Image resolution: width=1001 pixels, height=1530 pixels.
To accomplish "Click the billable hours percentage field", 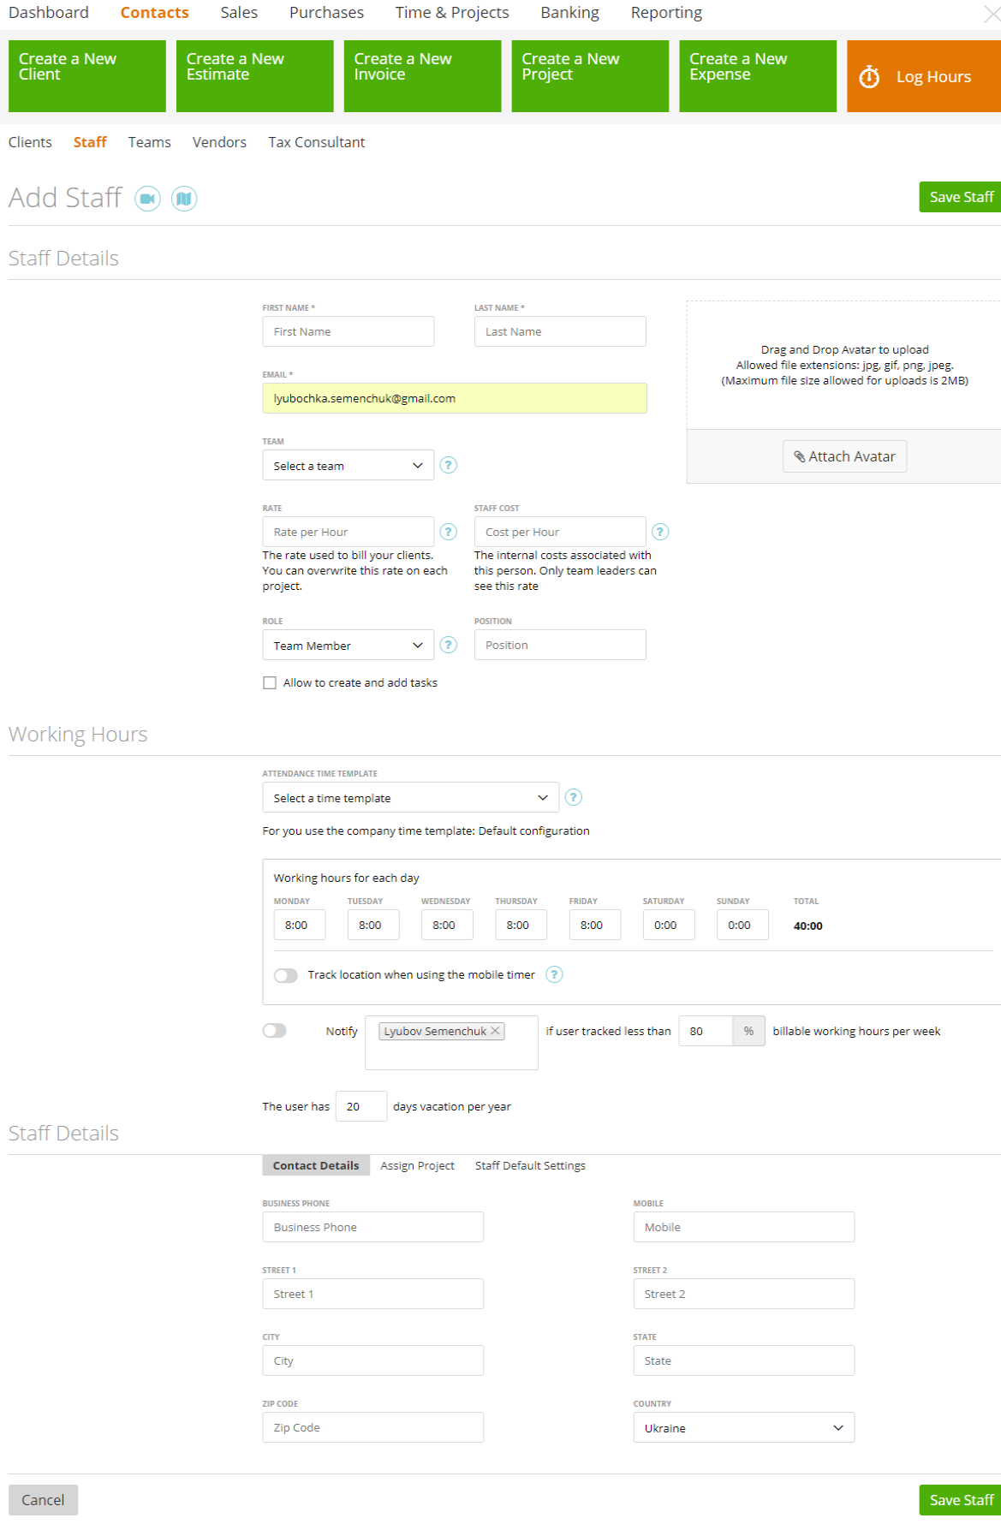I will click(706, 1031).
